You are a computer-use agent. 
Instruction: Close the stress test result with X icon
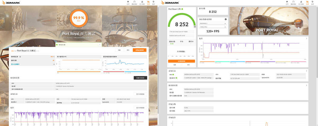150,9
